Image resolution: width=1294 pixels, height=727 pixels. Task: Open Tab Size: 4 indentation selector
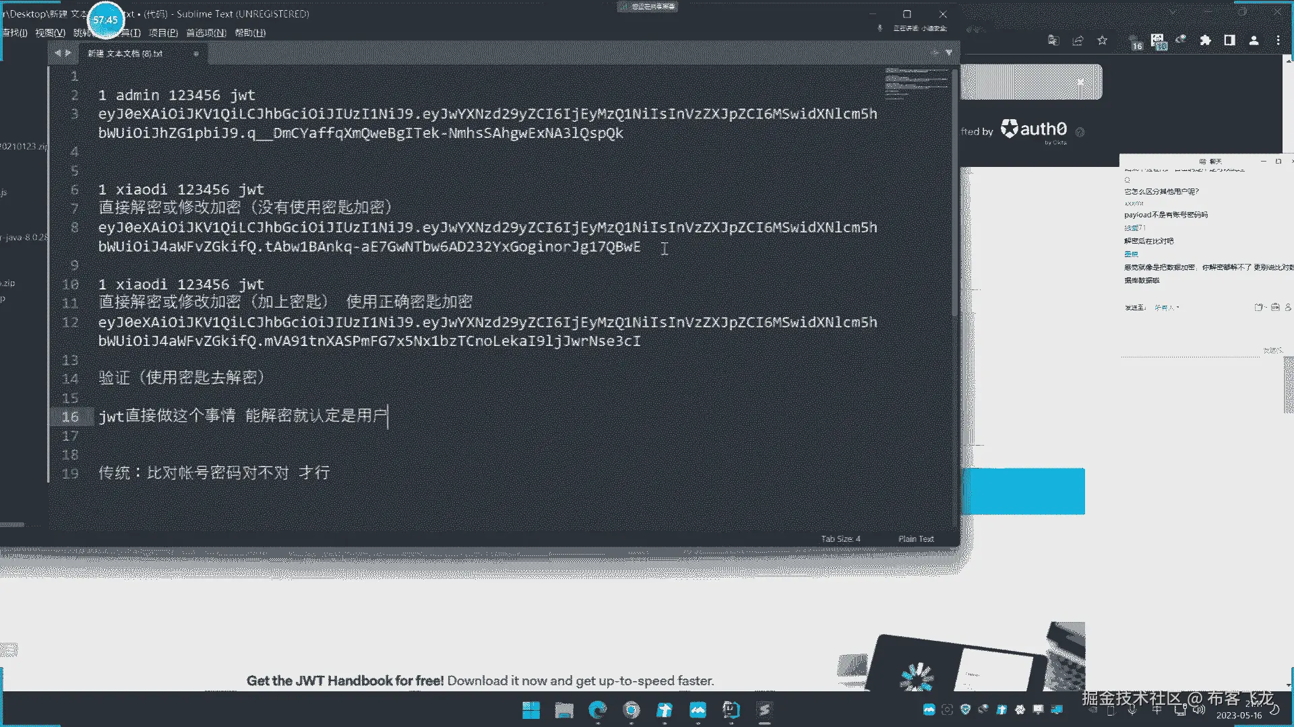tap(840, 539)
